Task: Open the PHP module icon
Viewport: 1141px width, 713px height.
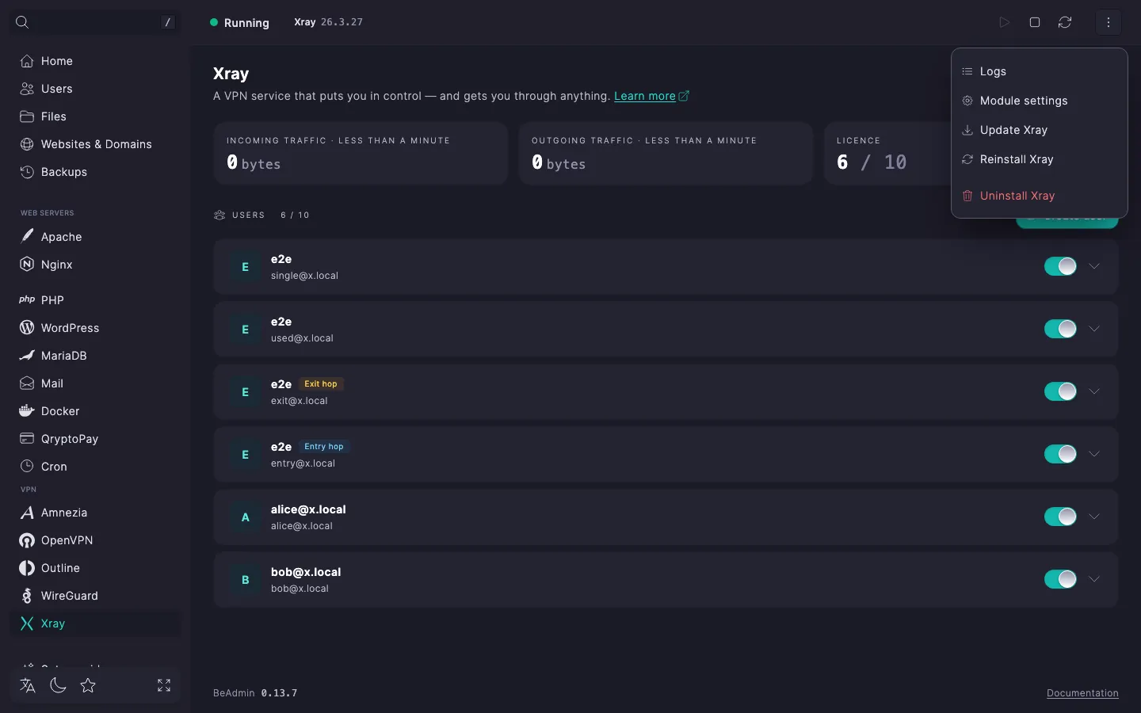Action: 27,300
